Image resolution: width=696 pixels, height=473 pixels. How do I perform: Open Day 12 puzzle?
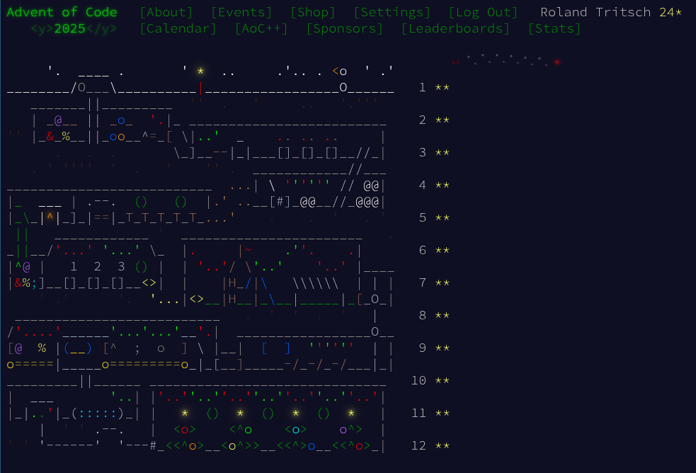pos(418,446)
